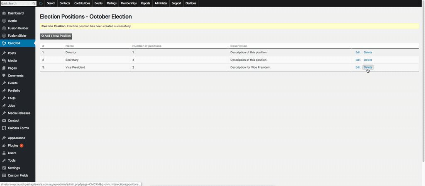The image size is (425, 186).
Task: Click the Posts pushpin icon
Action: point(4,53)
